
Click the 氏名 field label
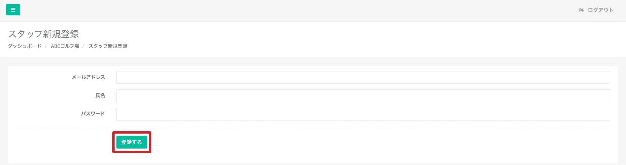(x=100, y=95)
